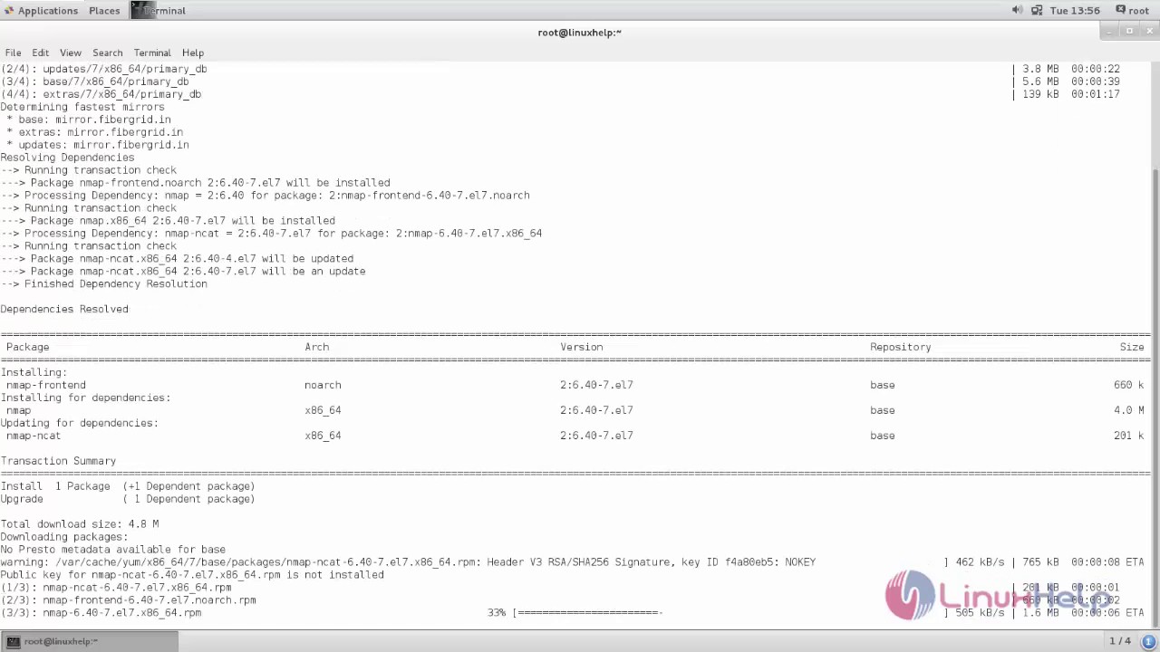The image size is (1160, 652).
Task: Open the Terminal menu in menubar
Action: (x=152, y=53)
